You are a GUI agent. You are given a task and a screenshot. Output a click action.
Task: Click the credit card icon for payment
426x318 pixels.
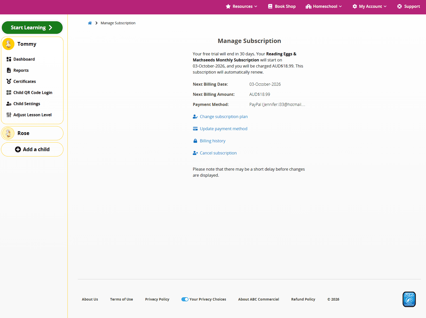point(195,129)
